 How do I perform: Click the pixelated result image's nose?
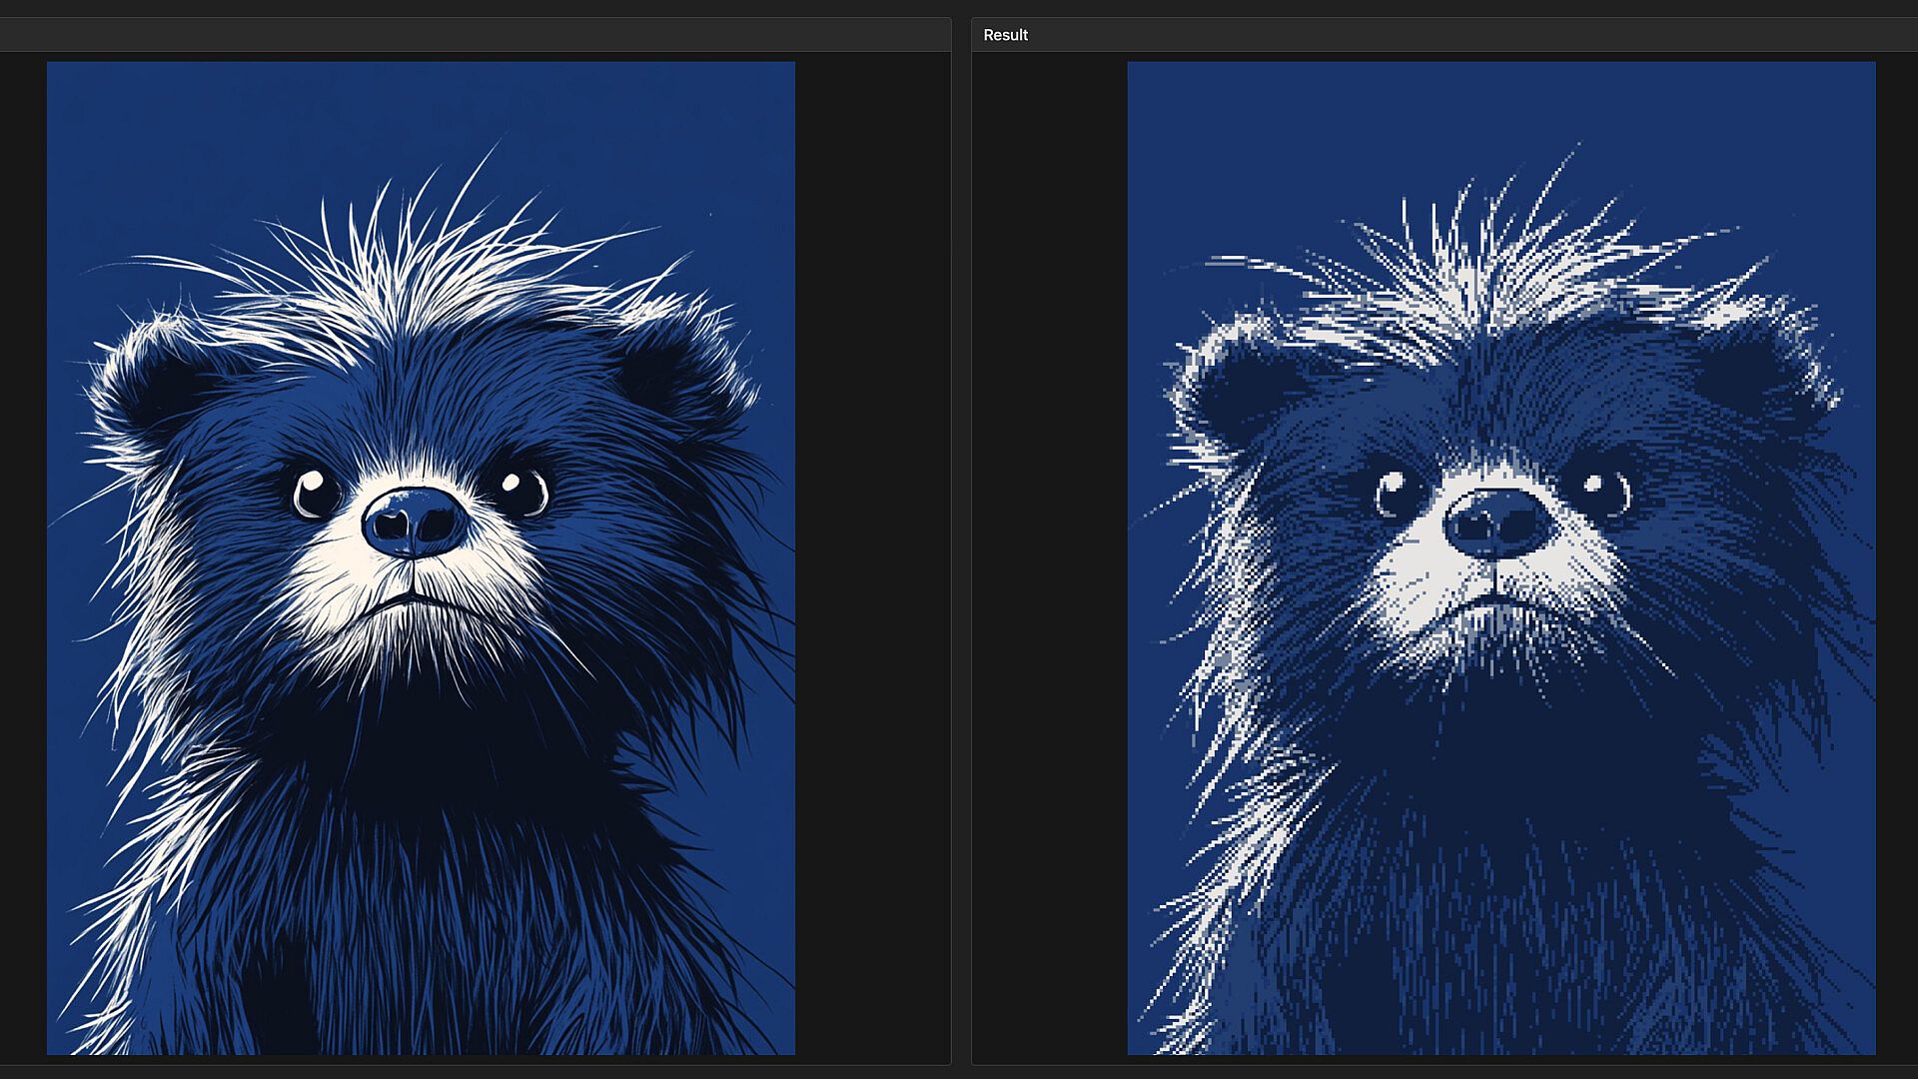click(1497, 522)
